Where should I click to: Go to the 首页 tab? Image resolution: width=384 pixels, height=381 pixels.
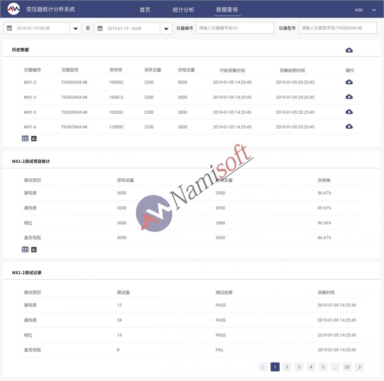click(x=145, y=10)
